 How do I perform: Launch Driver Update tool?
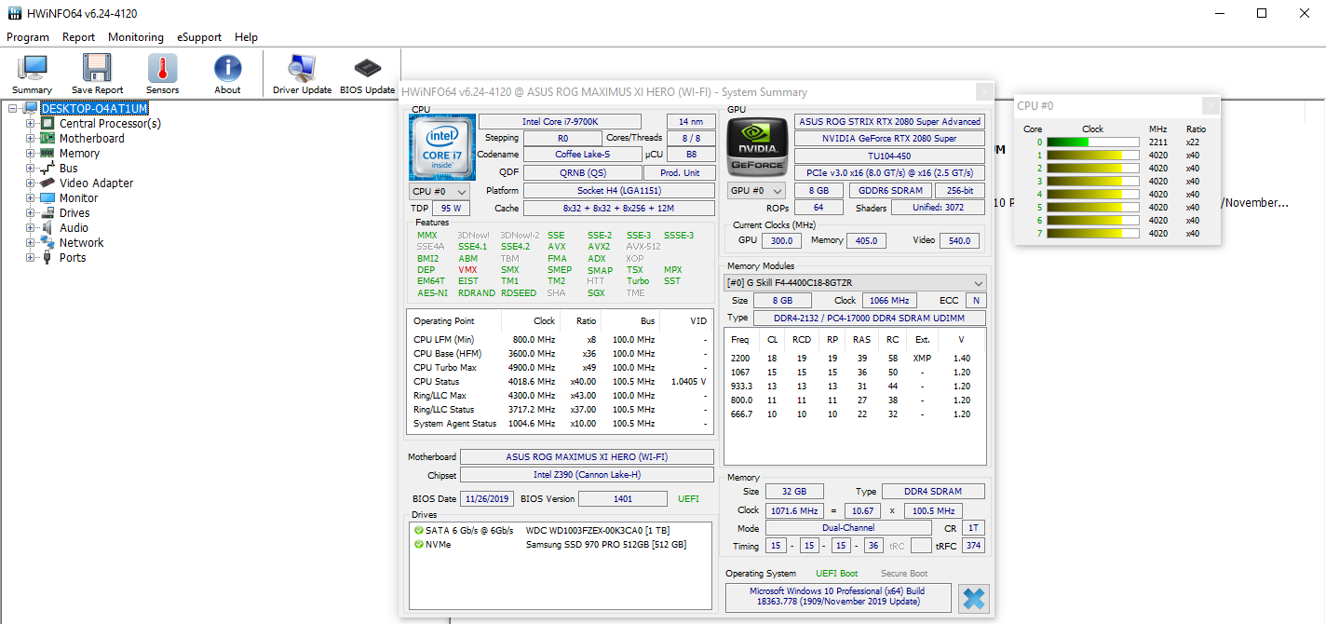click(x=302, y=74)
